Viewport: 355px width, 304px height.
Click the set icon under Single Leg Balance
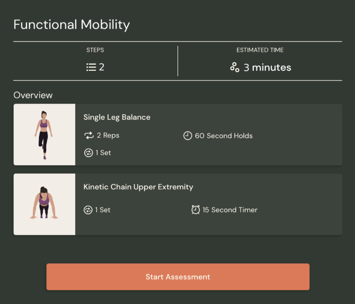(88, 153)
